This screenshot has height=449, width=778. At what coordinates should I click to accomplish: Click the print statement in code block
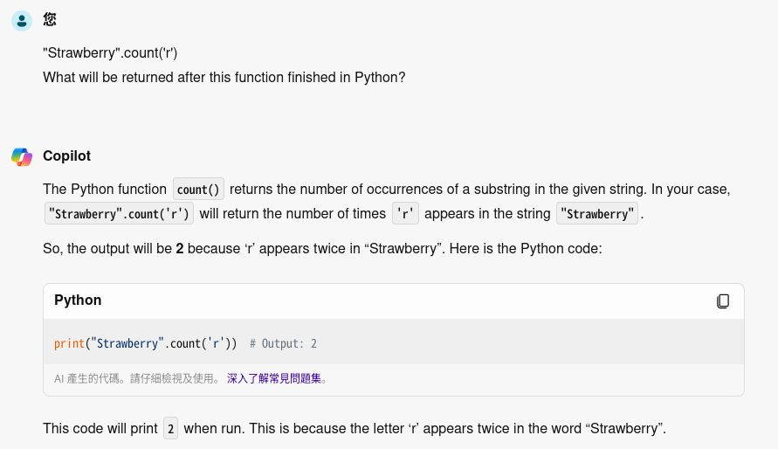coord(145,344)
